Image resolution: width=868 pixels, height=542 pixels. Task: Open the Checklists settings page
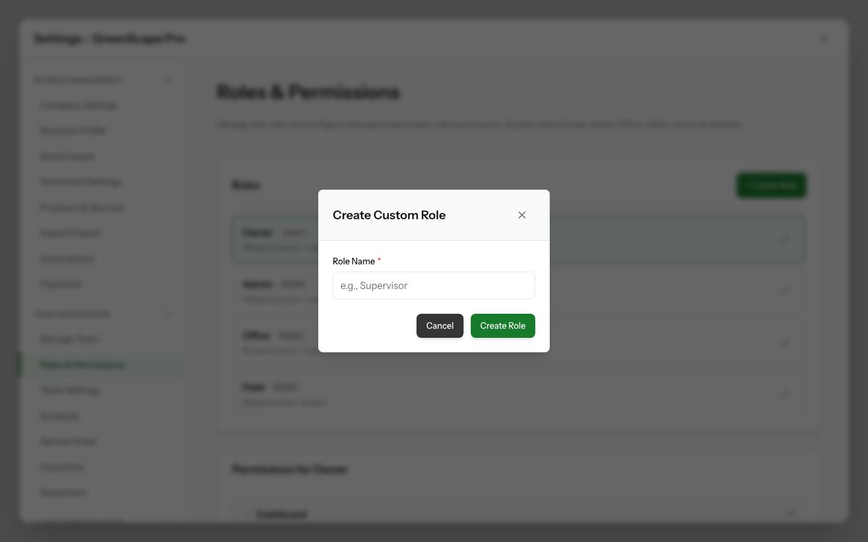pyautogui.click(x=62, y=467)
